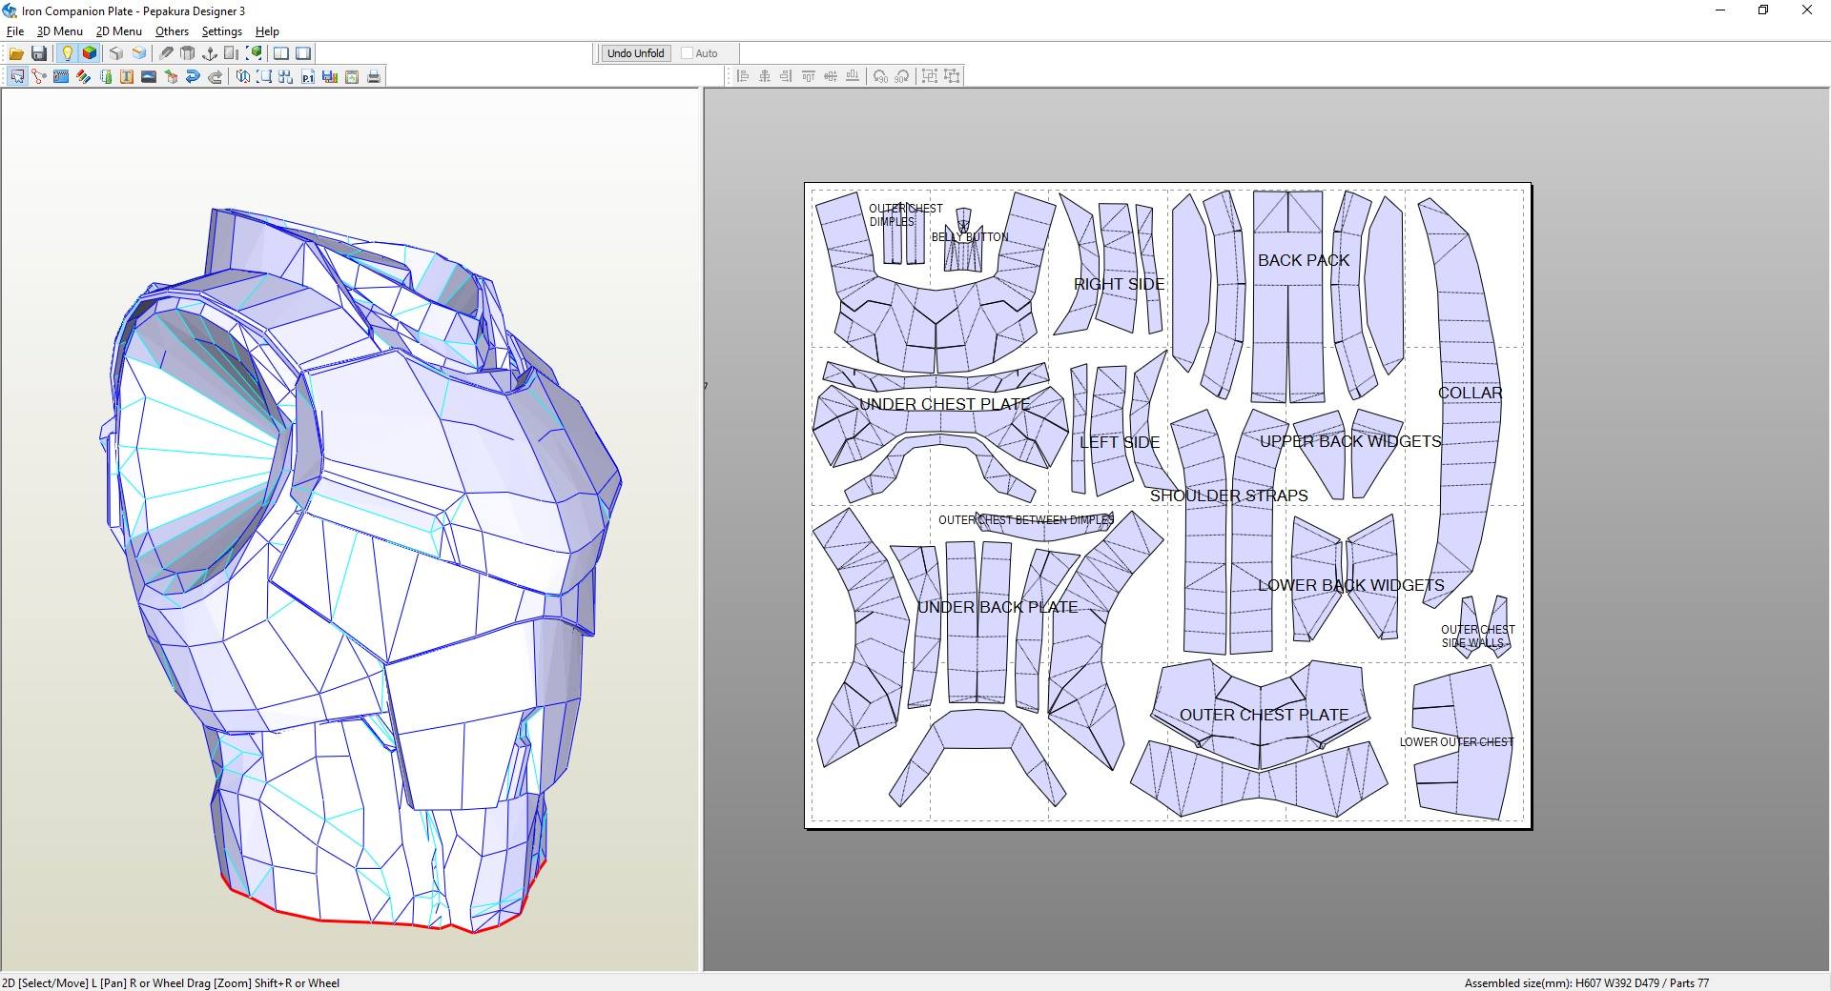Screen dimensions: 1831x991
Task: Click the closed white box 3D view icon
Action: coord(116,53)
